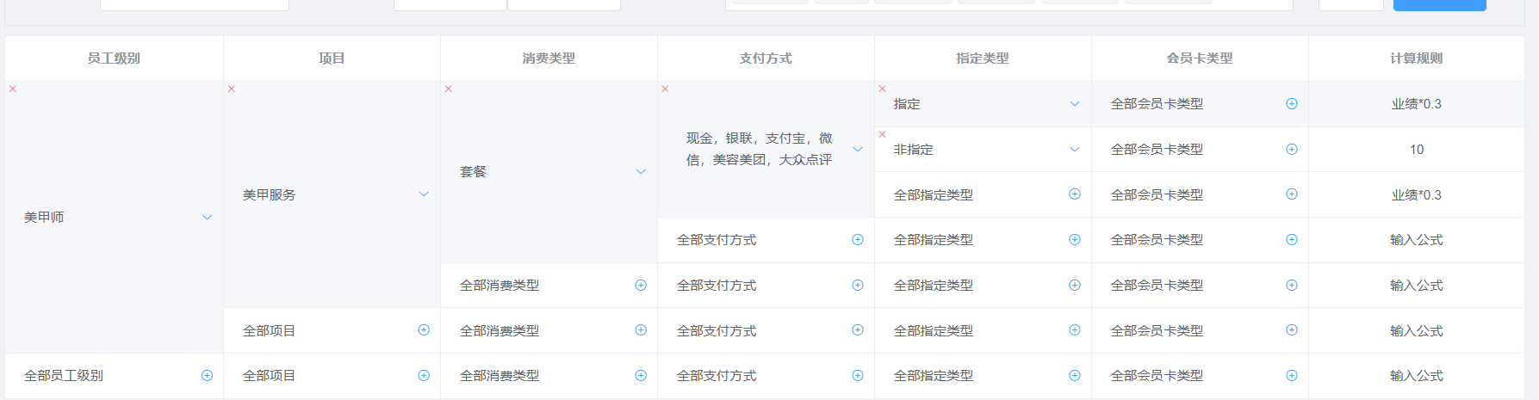Expand the 美甲服务 project dropdown

pos(424,194)
